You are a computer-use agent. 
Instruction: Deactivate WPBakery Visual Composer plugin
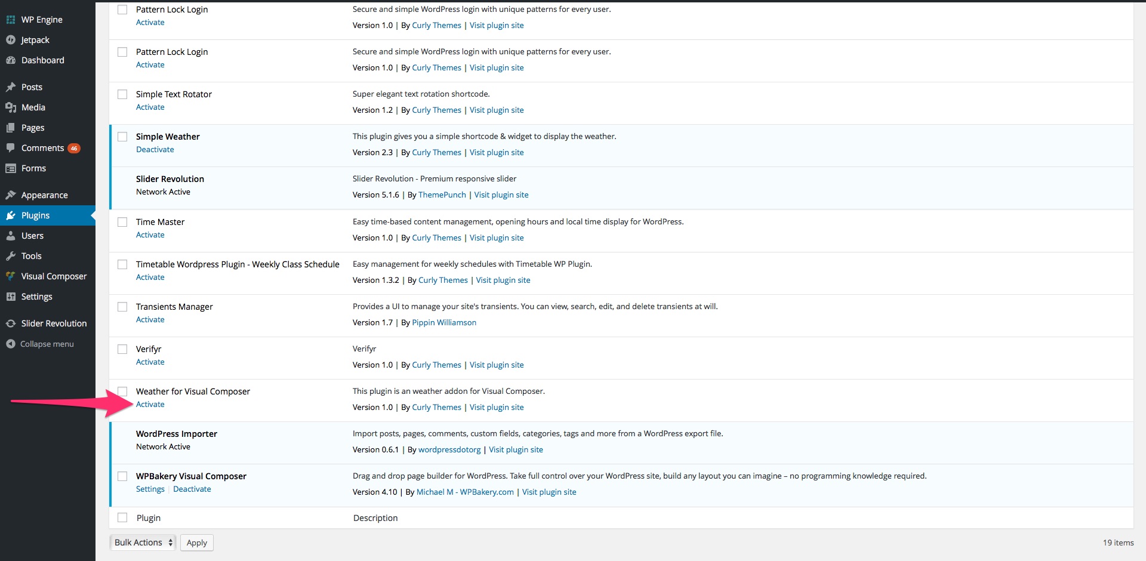tap(192, 489)
